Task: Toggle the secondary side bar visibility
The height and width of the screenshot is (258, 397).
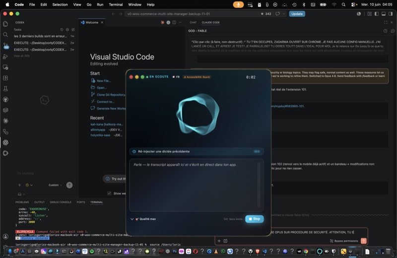Action: pos(391,14)
